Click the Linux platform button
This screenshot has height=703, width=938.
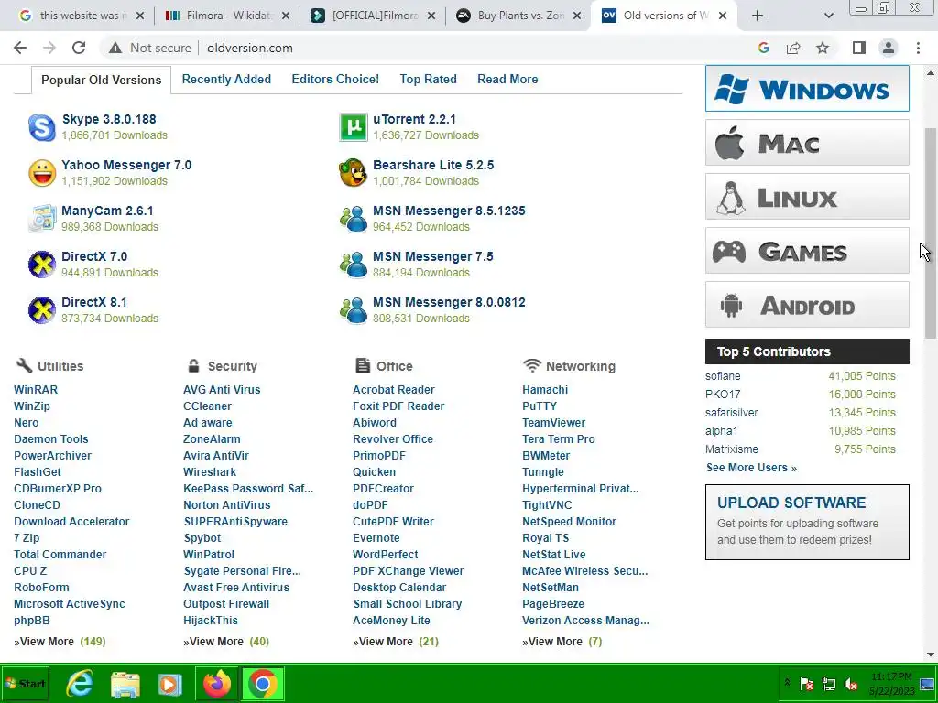(807, 197)
